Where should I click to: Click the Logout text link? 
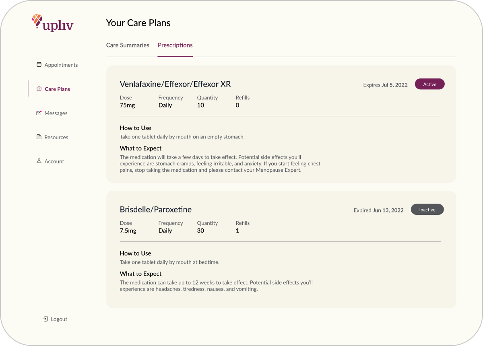pos(59,319)
